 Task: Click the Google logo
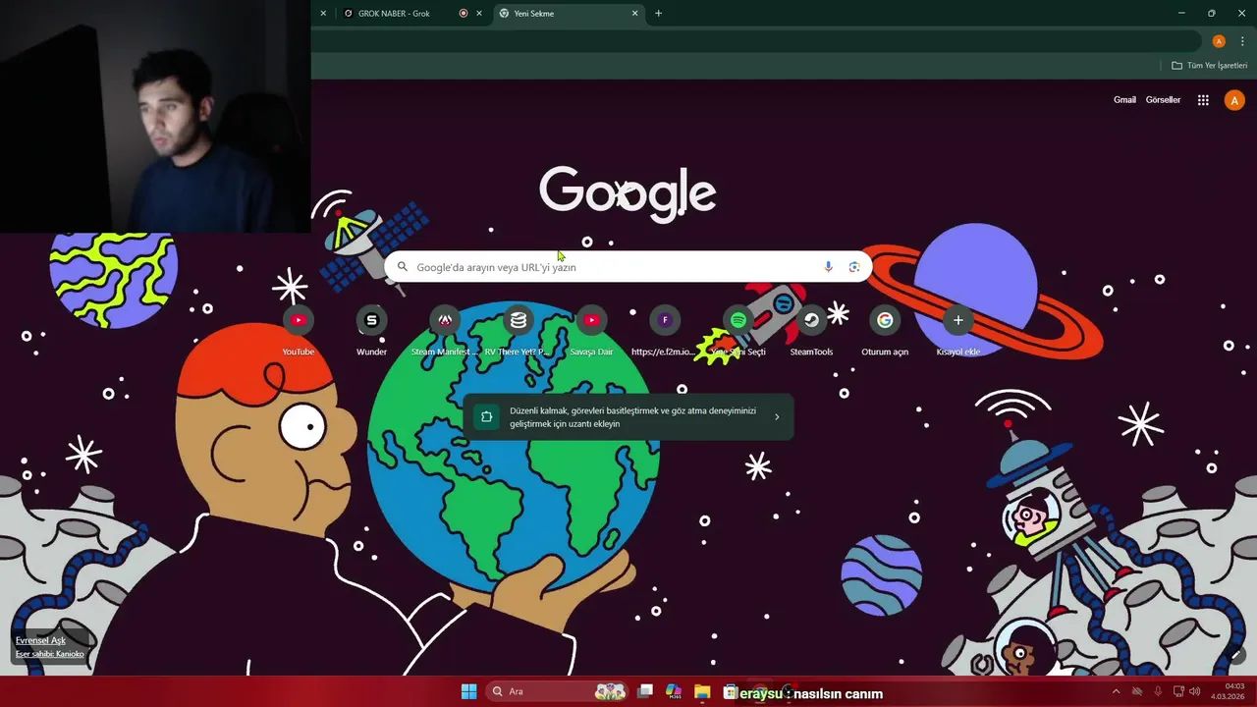[x=628, y=192]
